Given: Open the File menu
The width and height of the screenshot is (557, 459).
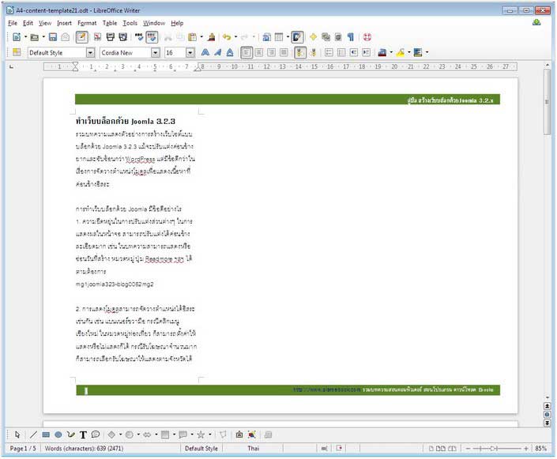Looking at the screenshot, I should point(13,23).
